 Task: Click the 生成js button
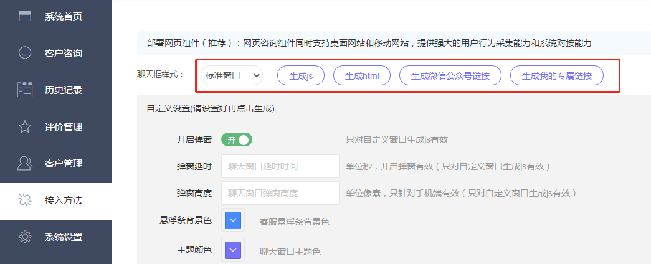[302, 75]
